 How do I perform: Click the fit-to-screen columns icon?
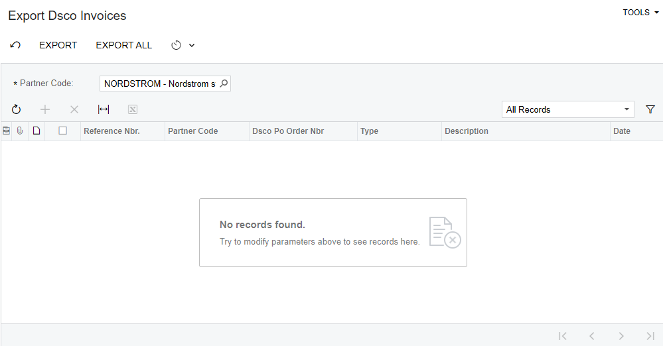[104, 109]
